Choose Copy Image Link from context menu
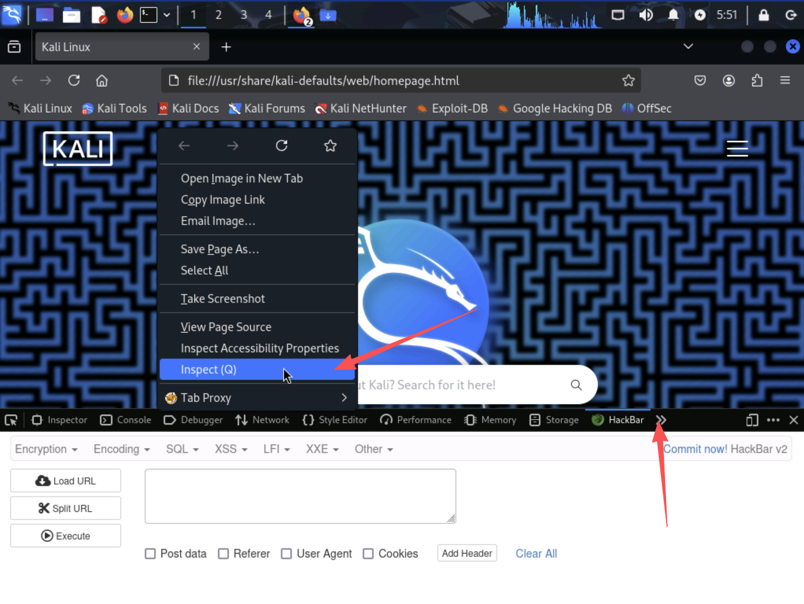This screenshot has height=604, width=804. coord(257,200)
